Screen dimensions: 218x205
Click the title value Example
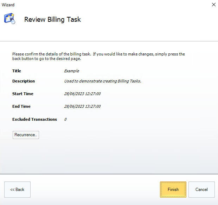click(x=71, y=71)
